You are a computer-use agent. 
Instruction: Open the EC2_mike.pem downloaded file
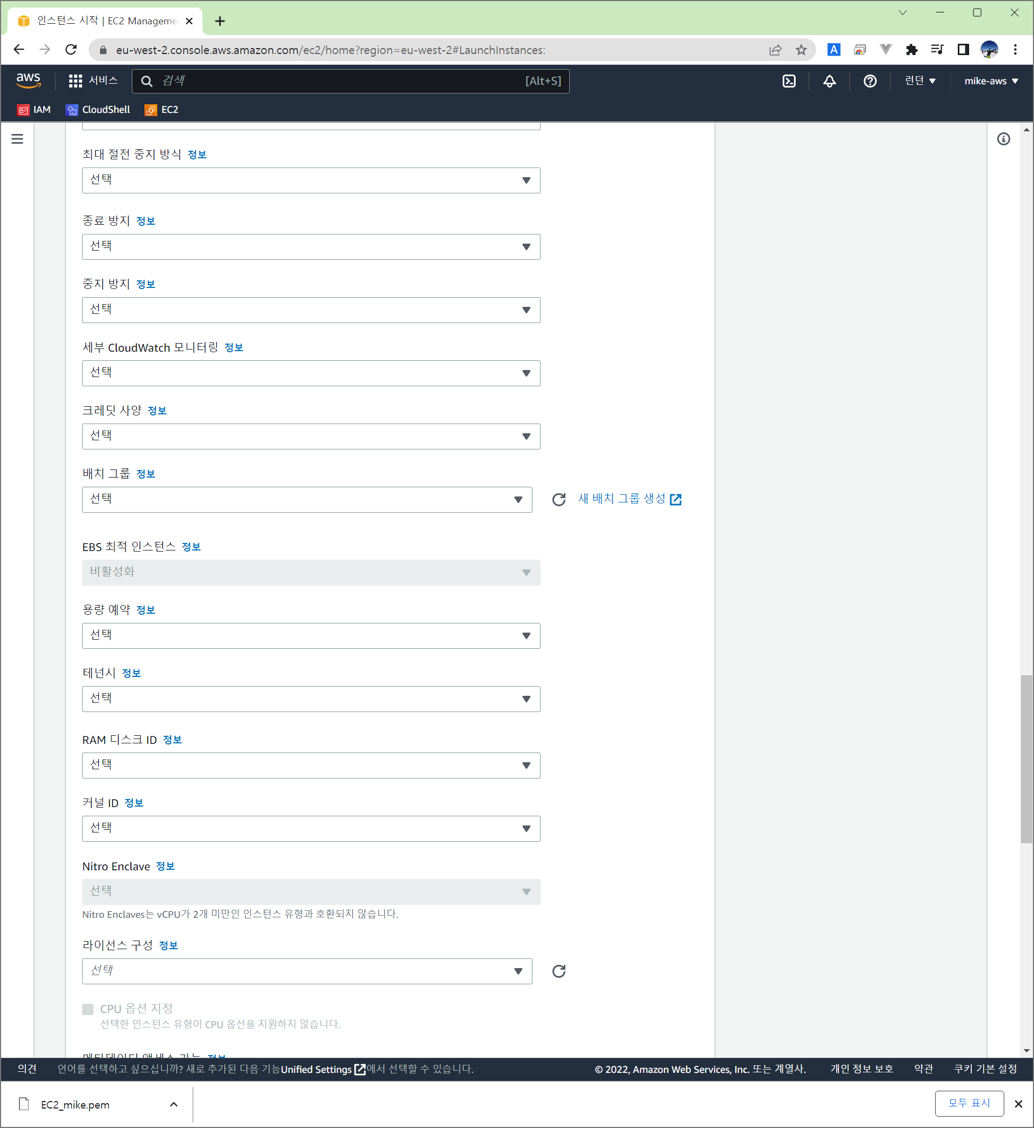[x=75, y=1104]
